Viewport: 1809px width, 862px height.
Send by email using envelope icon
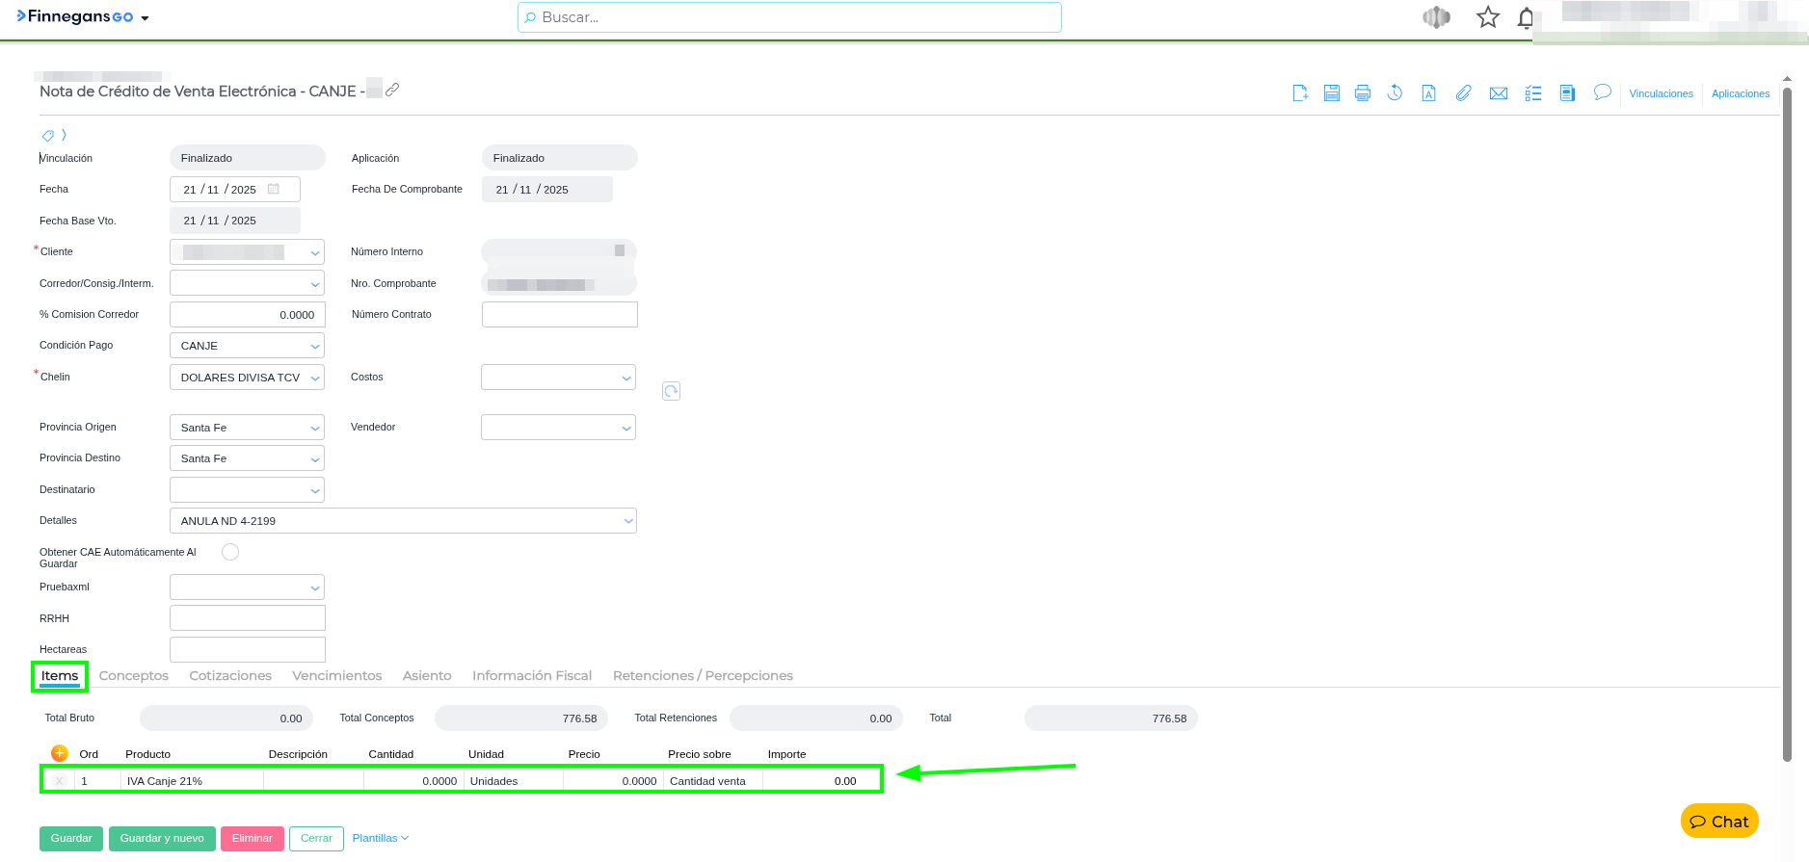pyautogui.click(x=1498, y=93)
